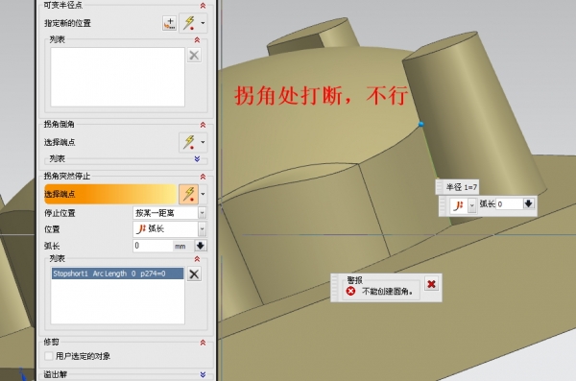576x381 pixels.
Task: Collapse the 修剪 section
Action: click(x=203, y=343)
